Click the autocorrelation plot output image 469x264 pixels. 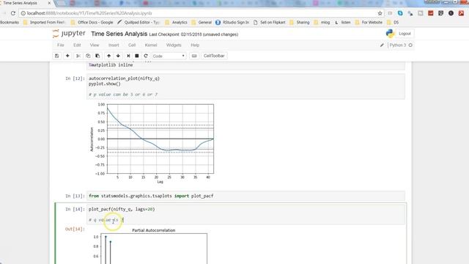click(152, 143)
